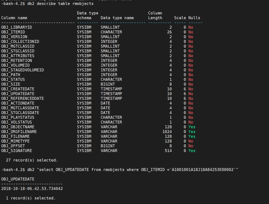The height and width of the screenshot is (204, 269).
Task: Click the 'db2 describe table rmobjects' command
Action: pyautogui.click(x=60, y=4)
